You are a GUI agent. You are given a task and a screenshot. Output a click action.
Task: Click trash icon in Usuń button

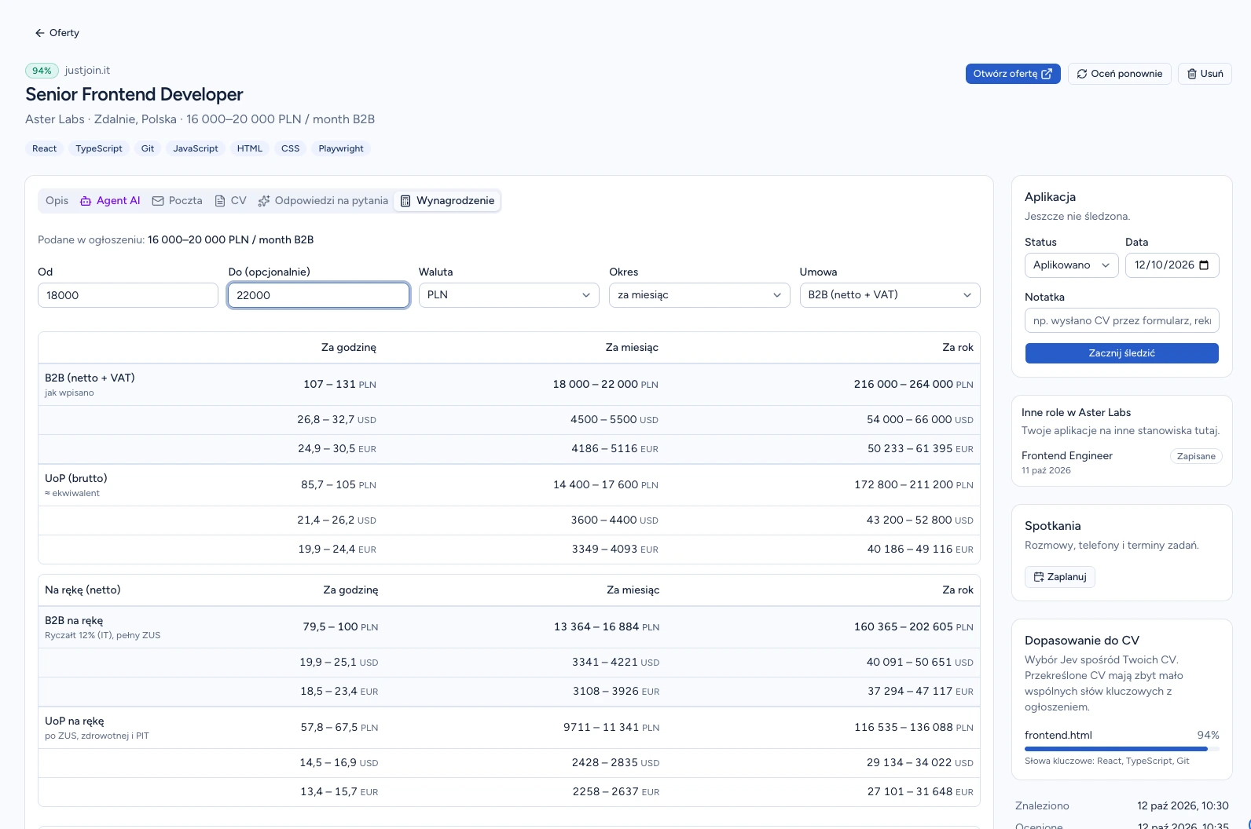1192,74
